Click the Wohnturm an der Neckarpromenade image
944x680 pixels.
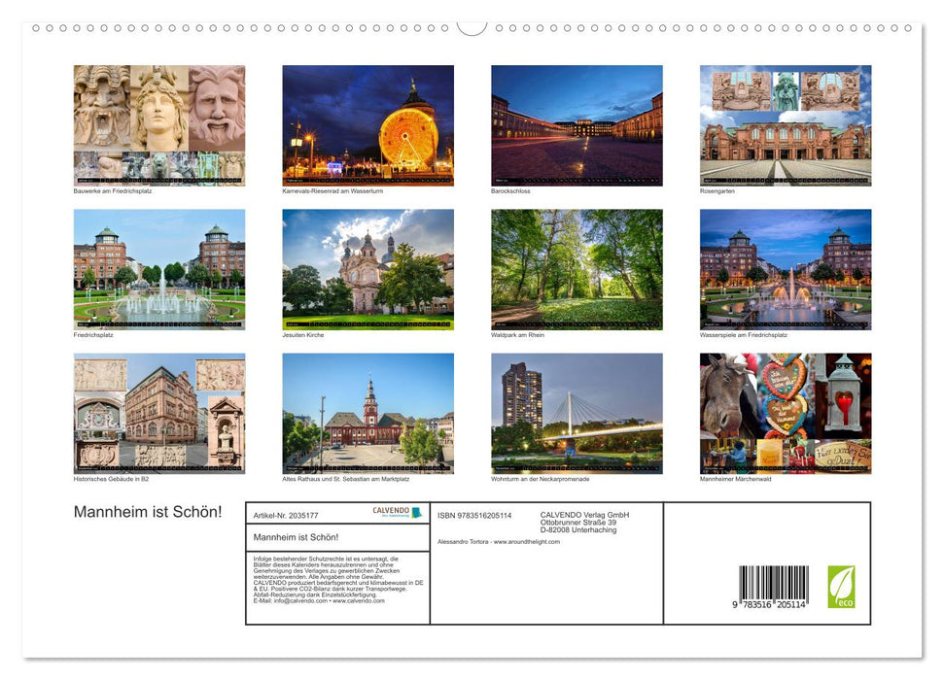[577, 413]
